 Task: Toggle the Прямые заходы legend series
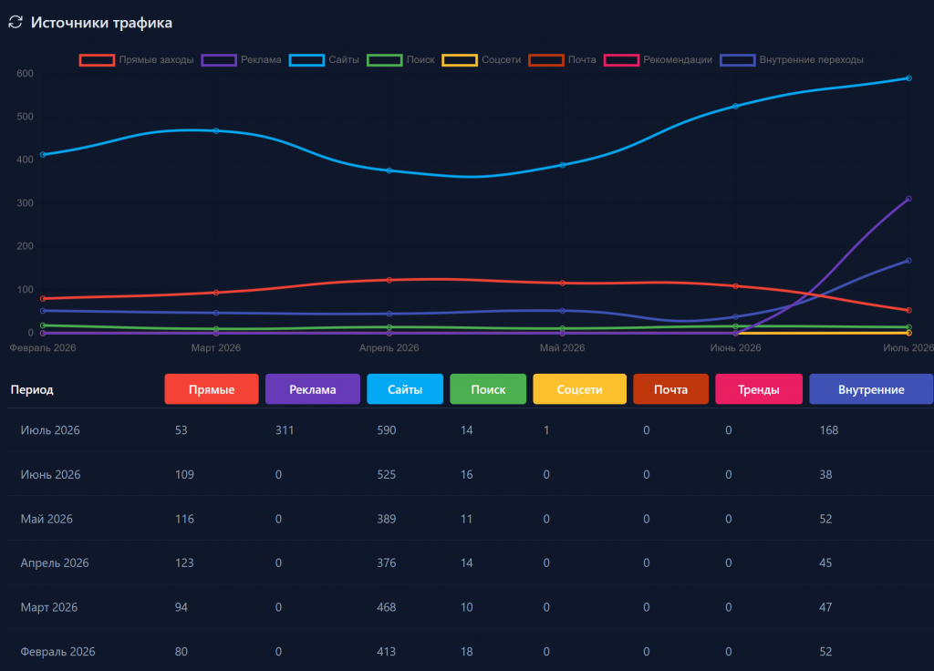pos(137,60)
